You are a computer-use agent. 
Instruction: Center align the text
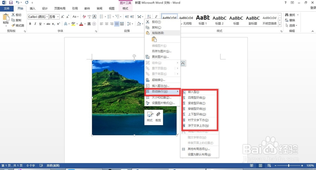click(x=106, y=24)
